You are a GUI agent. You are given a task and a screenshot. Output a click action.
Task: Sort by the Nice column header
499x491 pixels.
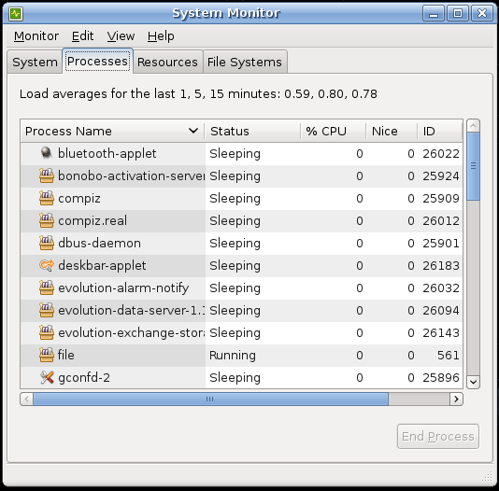(392, 131)
